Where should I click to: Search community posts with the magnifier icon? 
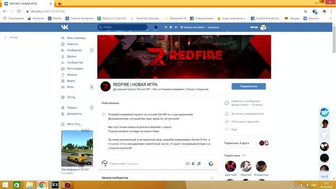tap(212, 178)
